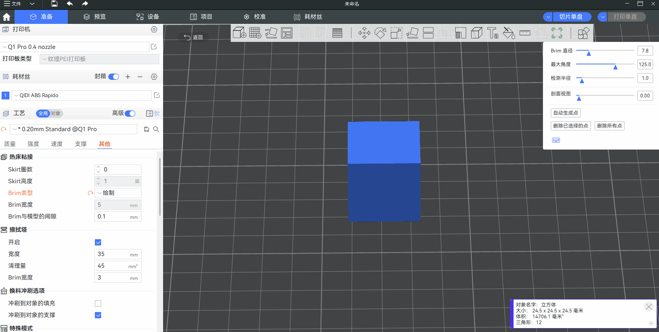Click the 最大角度 slider track
This screenshot has height=332, width=659.
pyautogui.click(x=605, y=64)
